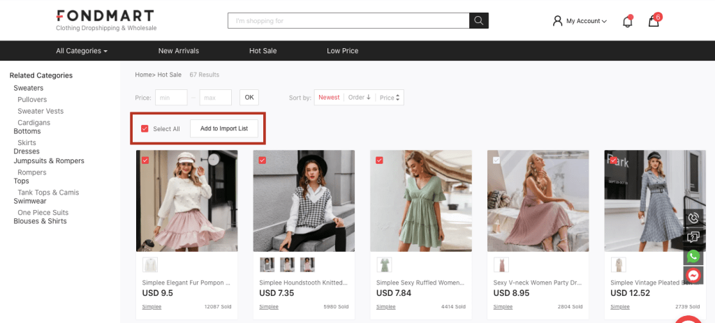Open Skirts subcategory
This screenshot has height=323, width=715.
[x=27, y=142]
